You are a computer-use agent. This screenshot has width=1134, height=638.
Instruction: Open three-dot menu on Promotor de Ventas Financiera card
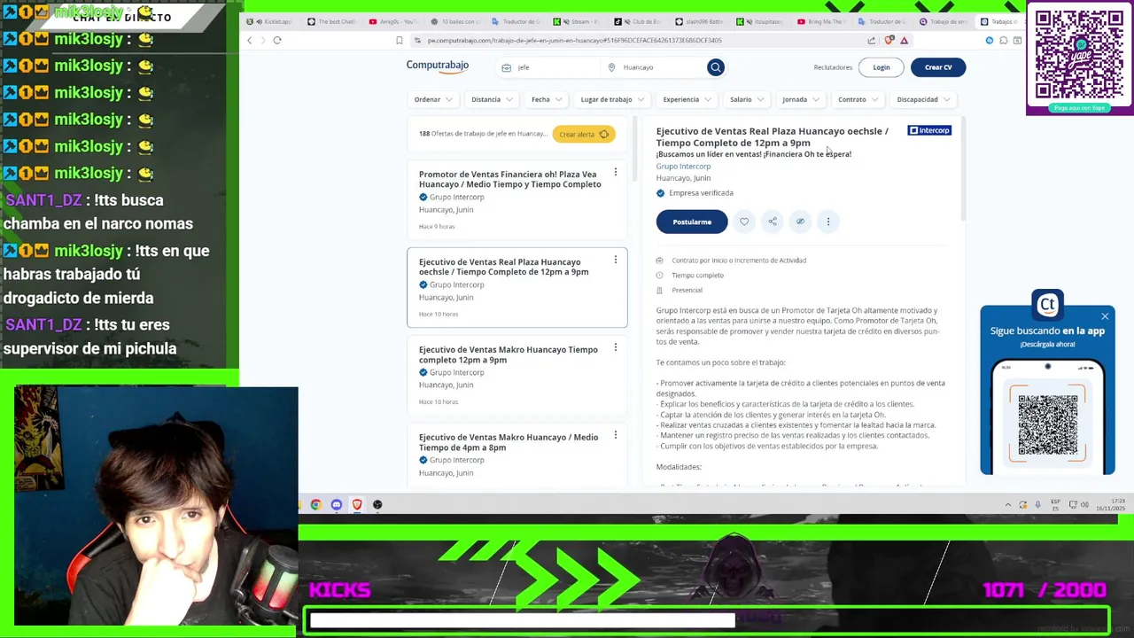click(x=616, y=173)
